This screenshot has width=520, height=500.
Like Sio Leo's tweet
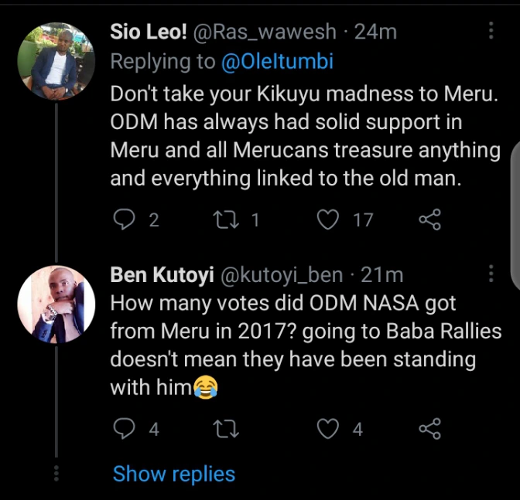tap(329, 220)
